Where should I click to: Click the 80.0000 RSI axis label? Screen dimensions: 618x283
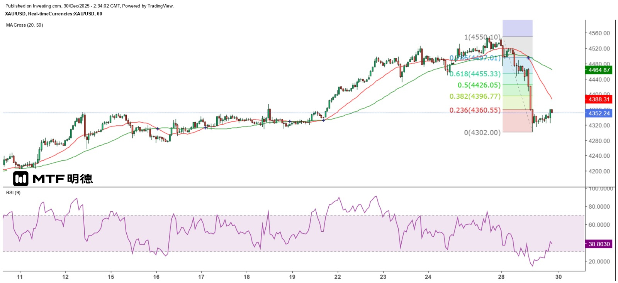click(599, 207)
